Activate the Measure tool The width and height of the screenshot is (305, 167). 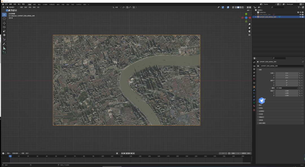(x=4, y=48)
